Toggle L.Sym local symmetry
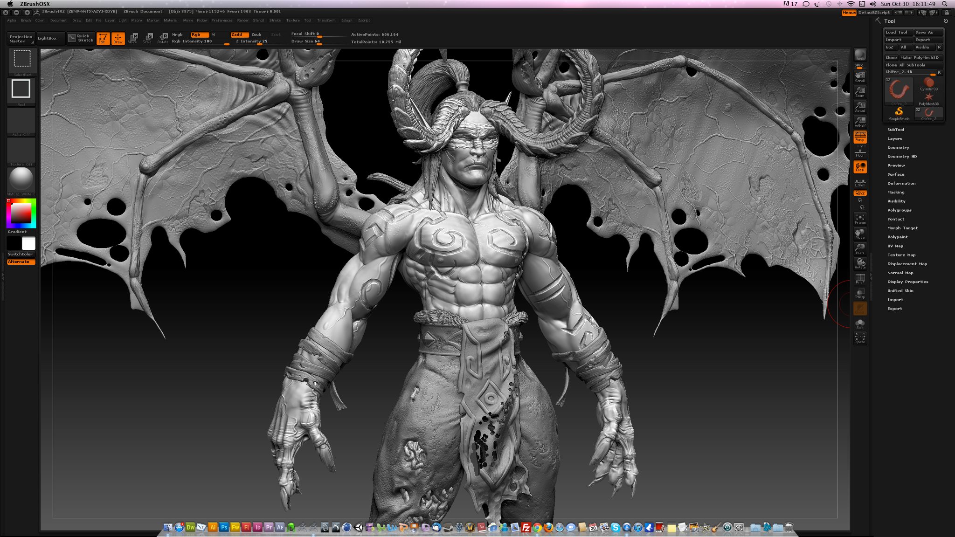The height and width of the screenshot is (537, 955). (x=860, y=182)
